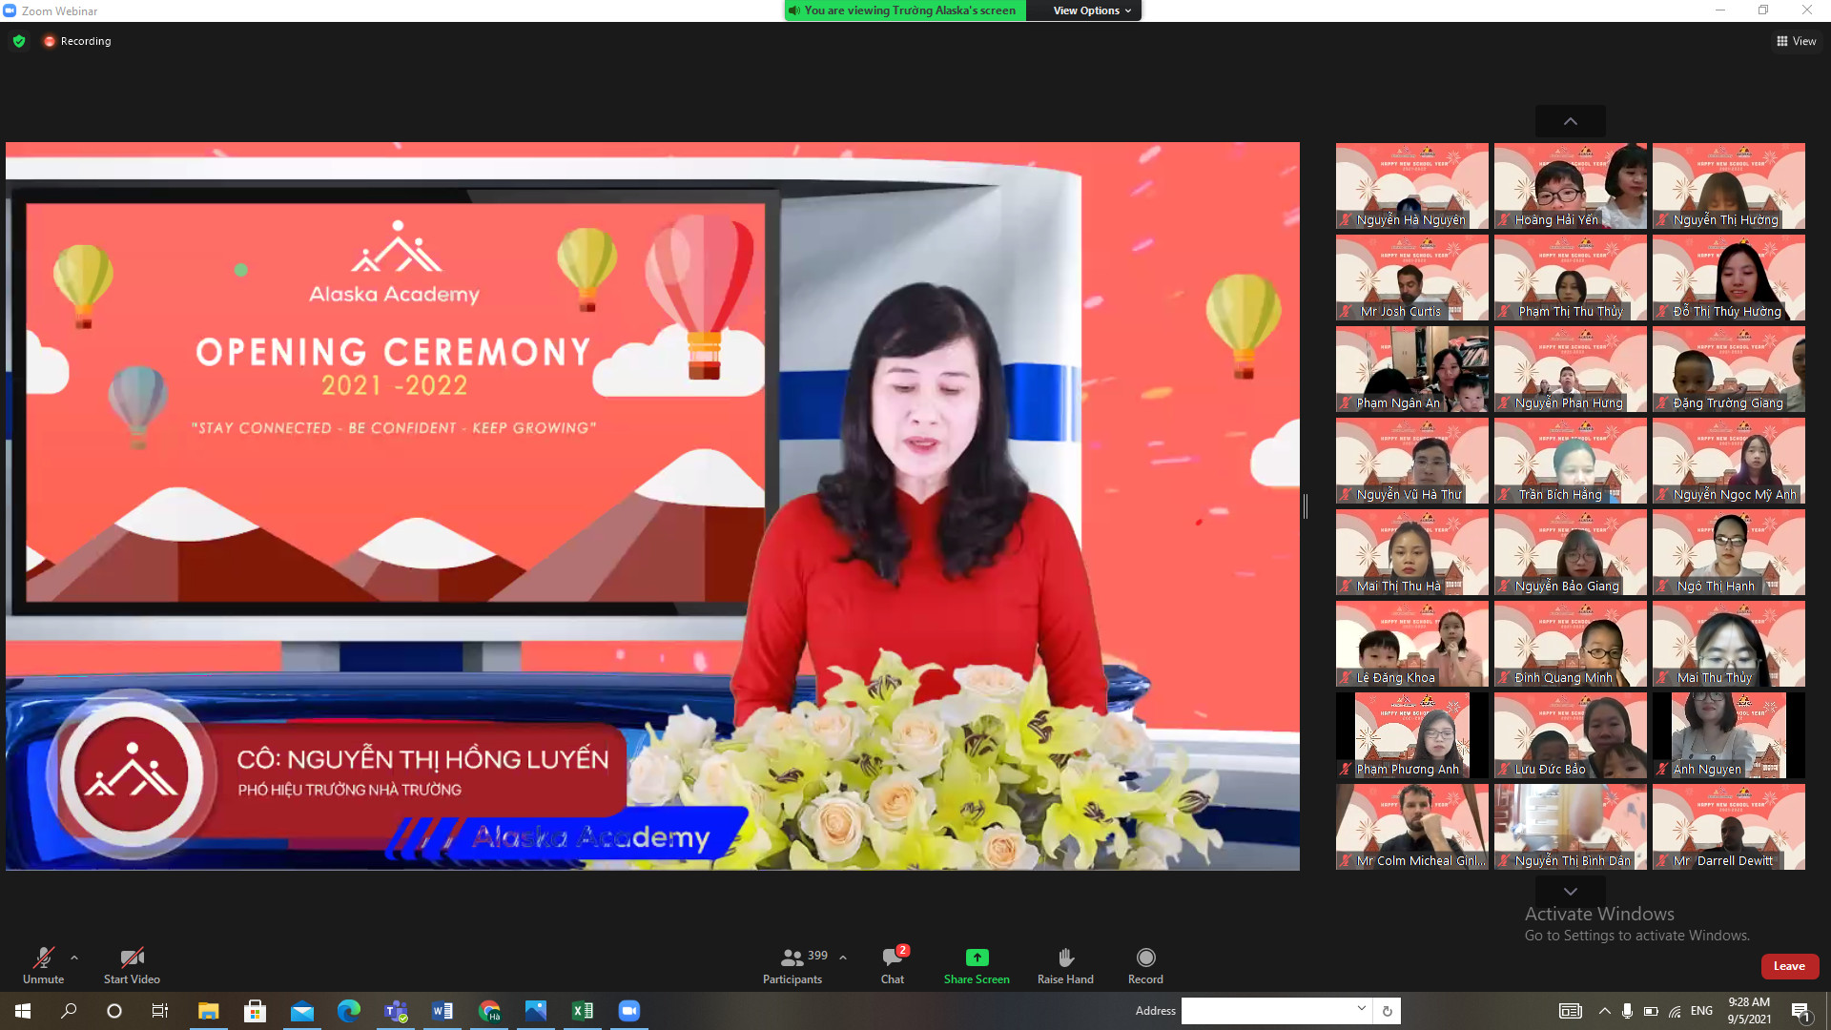The image size is (1831, 1030).
Task: Select Lê Đăng Khoa video thumbnail
Action: tap(1412, 644)
